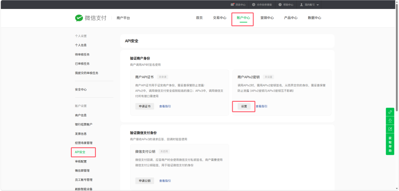Go to the 首页 tab
The height and width of the screenshot is (191, 399).
(x=199, y=18)
